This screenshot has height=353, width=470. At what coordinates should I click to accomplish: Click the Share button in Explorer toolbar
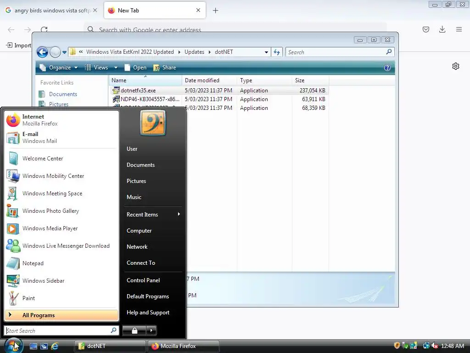[x=165, y=68]
